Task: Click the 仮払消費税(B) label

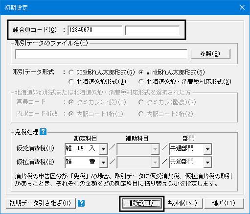Action: 35,162
